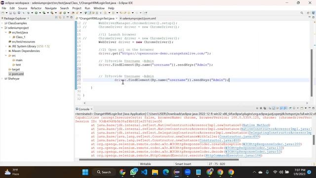Select the target folder in explorer
Image resolution: width=316 pixels, height=178 pixels.
pos(14,69)
